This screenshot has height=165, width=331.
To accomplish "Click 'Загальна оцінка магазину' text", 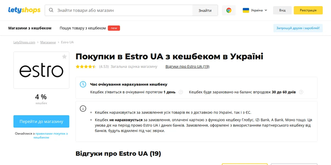I will point(134,67).
